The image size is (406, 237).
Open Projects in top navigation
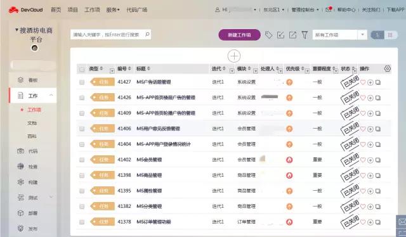(72, 10)
